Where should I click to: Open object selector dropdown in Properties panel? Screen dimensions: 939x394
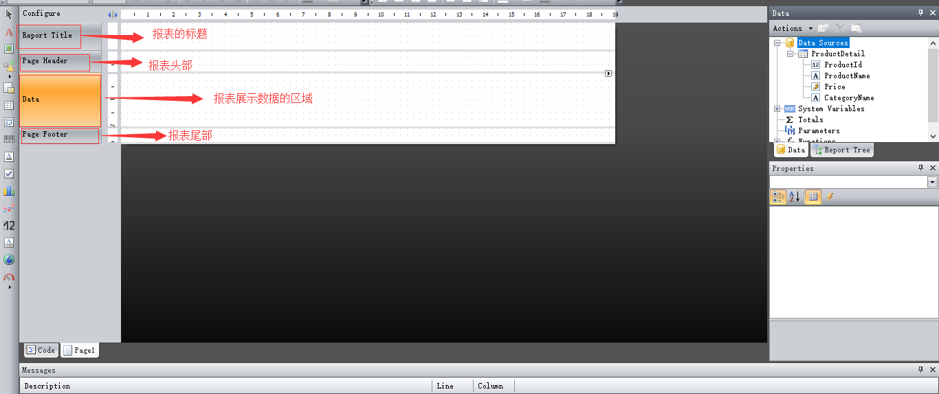tap(933, 182)
